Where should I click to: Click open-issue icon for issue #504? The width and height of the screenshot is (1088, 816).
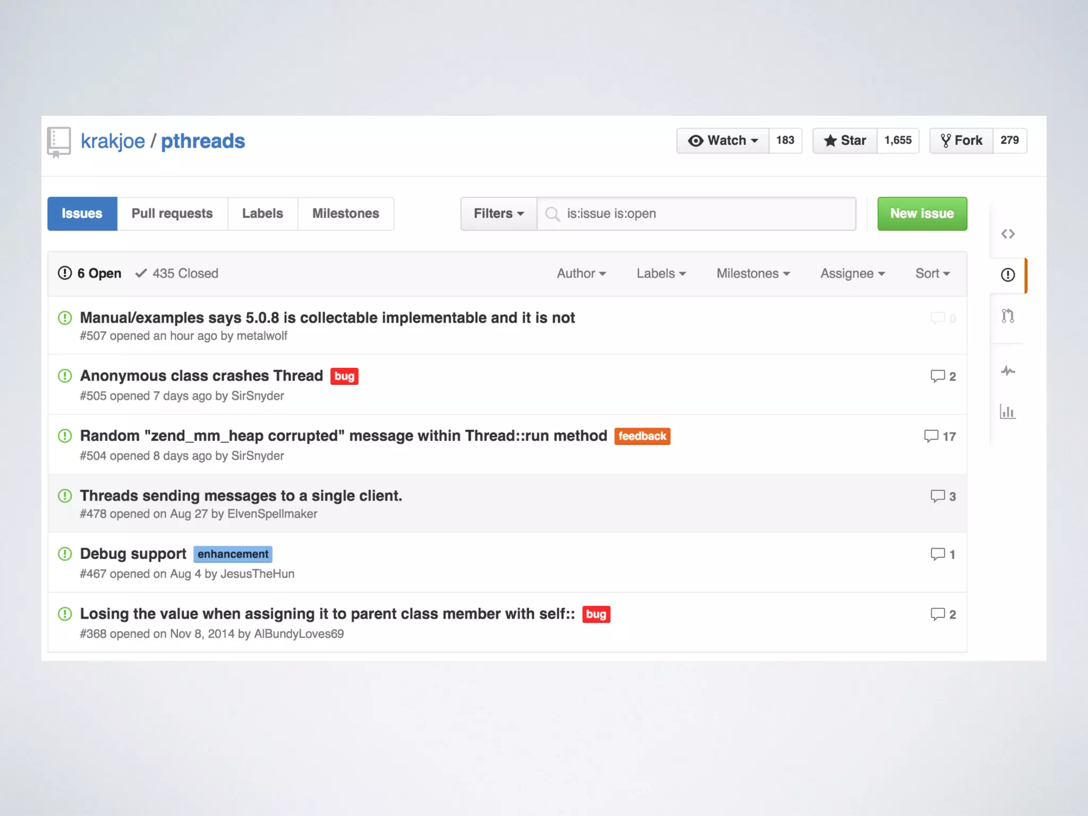coord(65,436)
